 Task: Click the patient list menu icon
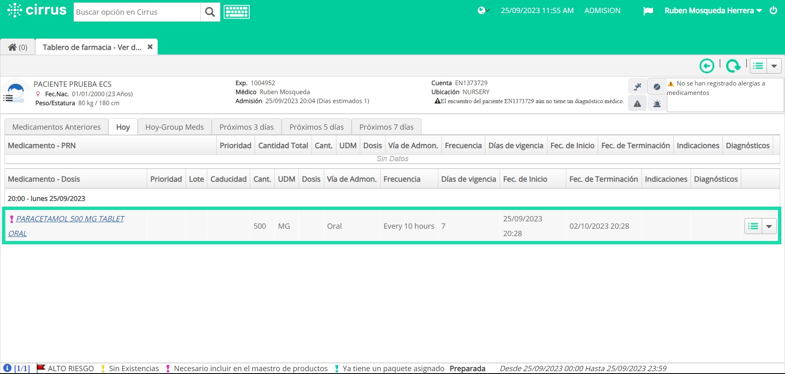pos(8,98)
